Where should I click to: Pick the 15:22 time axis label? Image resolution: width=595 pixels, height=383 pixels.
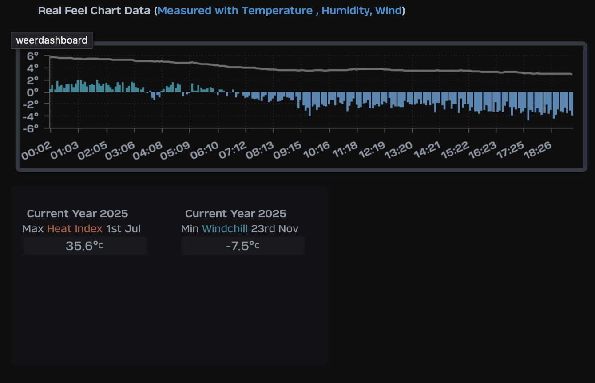(x=455, y=151)
